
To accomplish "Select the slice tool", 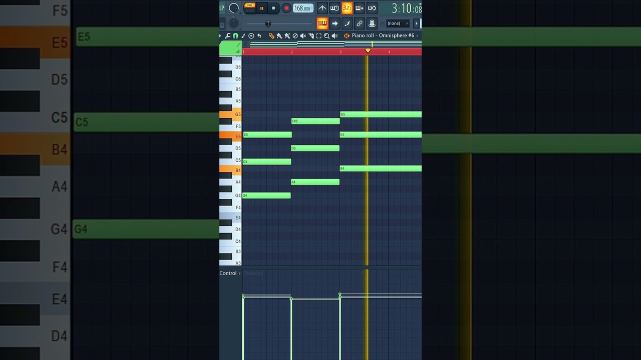I will click(x=311, y=36).
